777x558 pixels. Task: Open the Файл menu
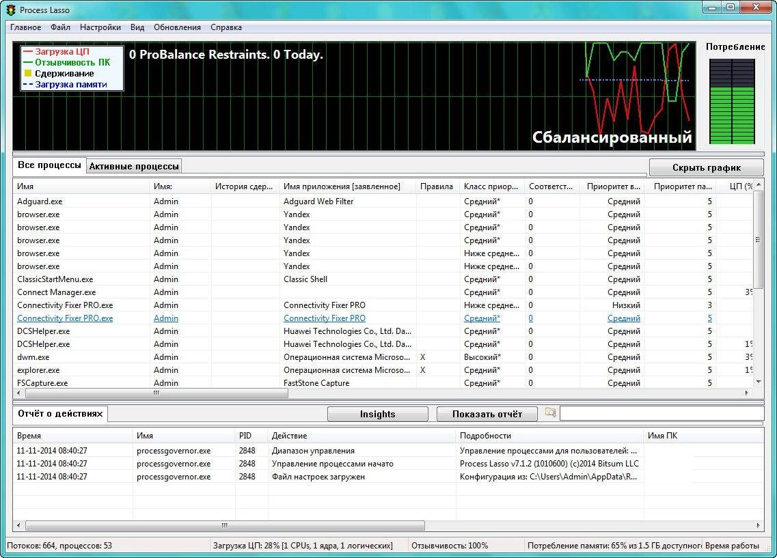coord(60,27)
